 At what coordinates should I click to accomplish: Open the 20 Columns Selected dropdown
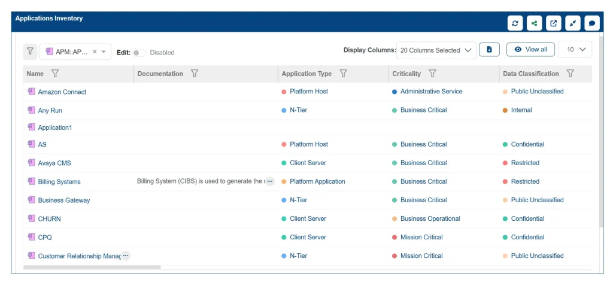[x=436, y=50]
